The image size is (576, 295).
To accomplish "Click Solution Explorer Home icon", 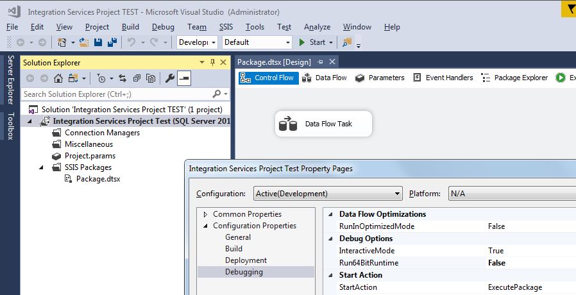I will tap(58, 78).
